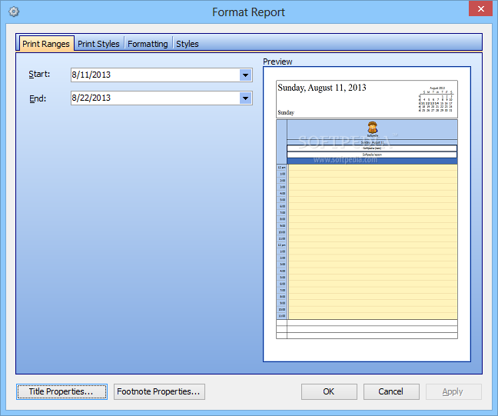Expand the Start date dropdown arrow
This screenshot has height=416, width=498.
click(x=245, y=75)
